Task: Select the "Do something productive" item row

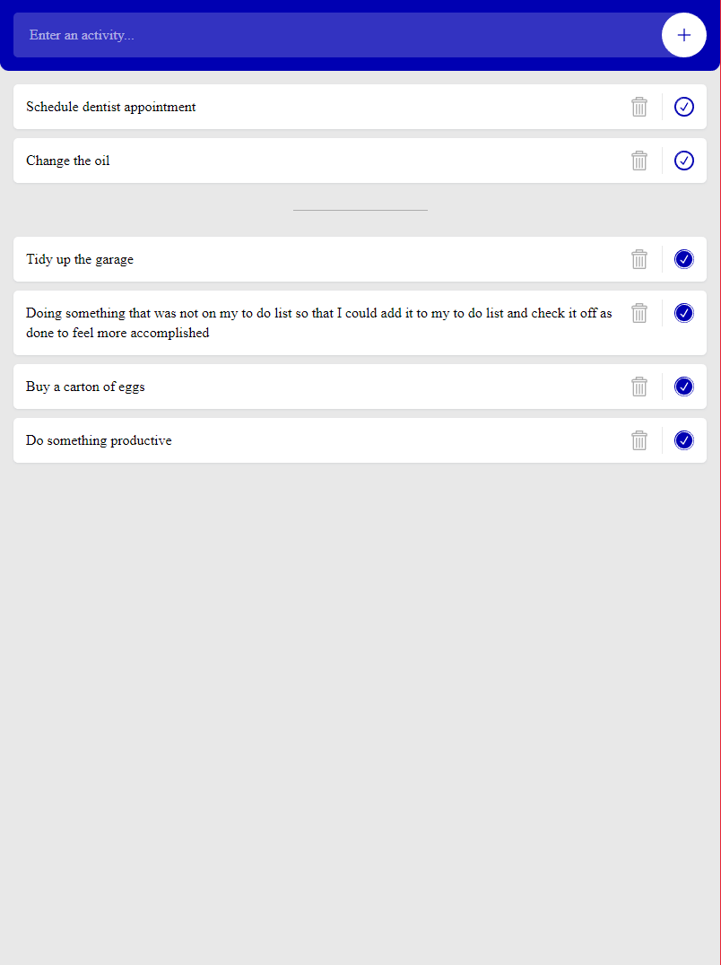Action: (x=99, y=440)
